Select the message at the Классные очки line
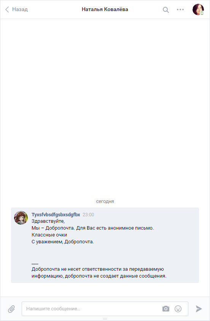The image size is (210, 321). (x=49, y=235)
